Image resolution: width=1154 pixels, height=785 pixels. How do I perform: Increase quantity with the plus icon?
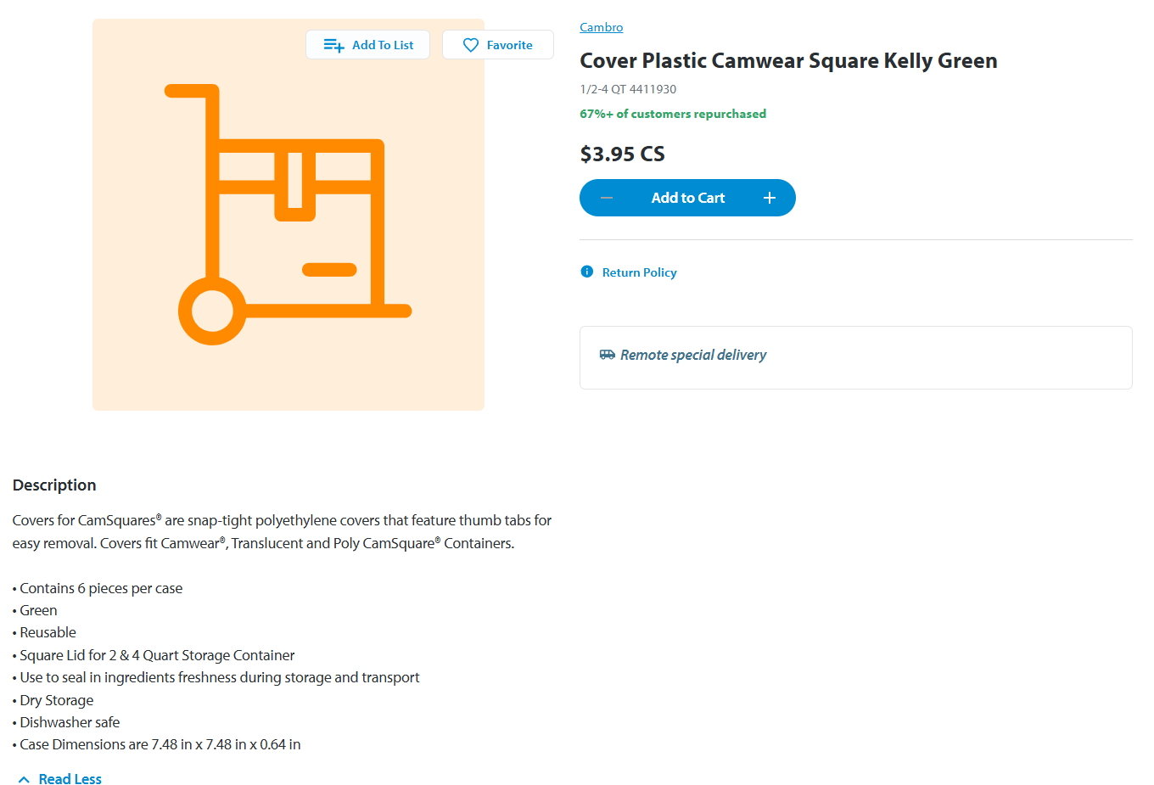(769, 198)
